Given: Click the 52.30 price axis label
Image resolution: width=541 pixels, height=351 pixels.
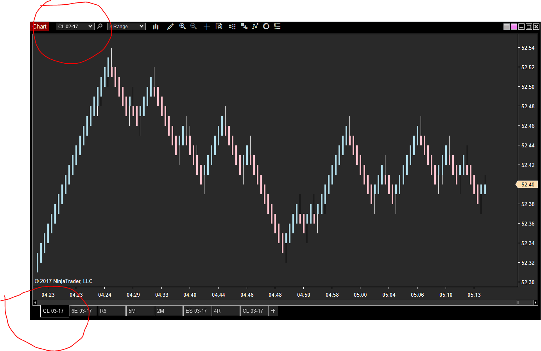Looking at the screenshot, I should pyautogui.click(x=528, y=282).
